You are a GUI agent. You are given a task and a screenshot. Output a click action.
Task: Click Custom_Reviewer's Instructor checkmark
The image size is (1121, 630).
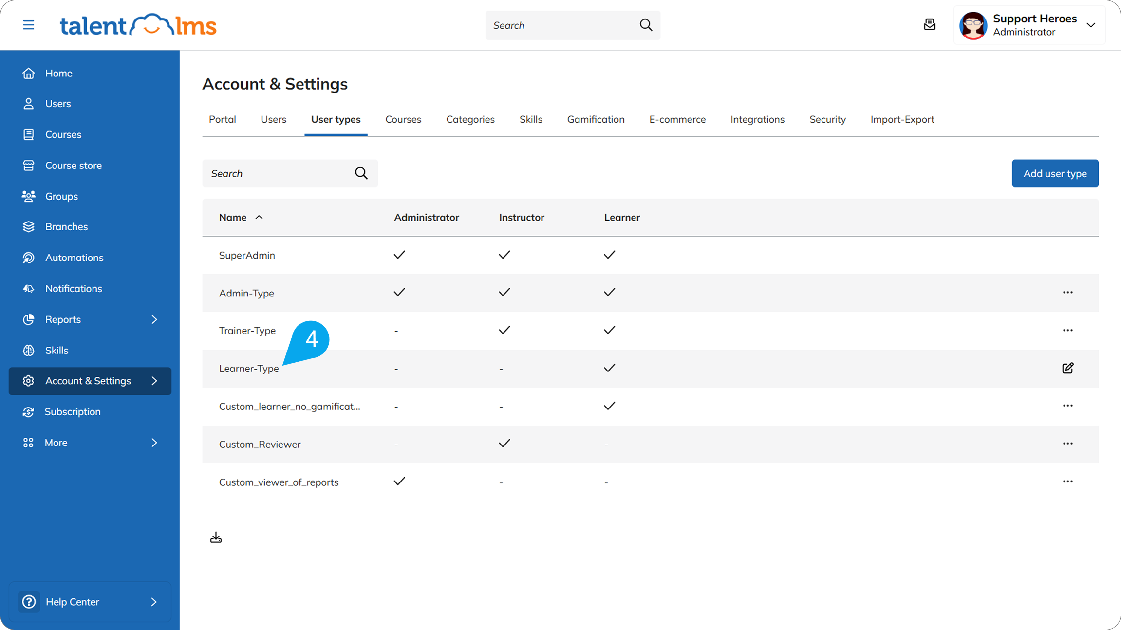504,443
